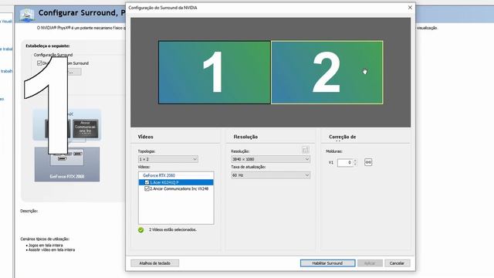Open the Resolução 3840 x 1080 dropdown
The image size is (494, 278).
pos(271,159)
